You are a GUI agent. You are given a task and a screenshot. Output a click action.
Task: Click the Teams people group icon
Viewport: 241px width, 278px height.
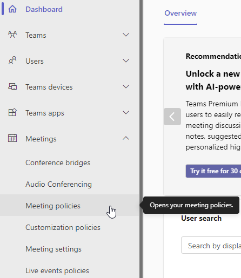pos(12,35)
